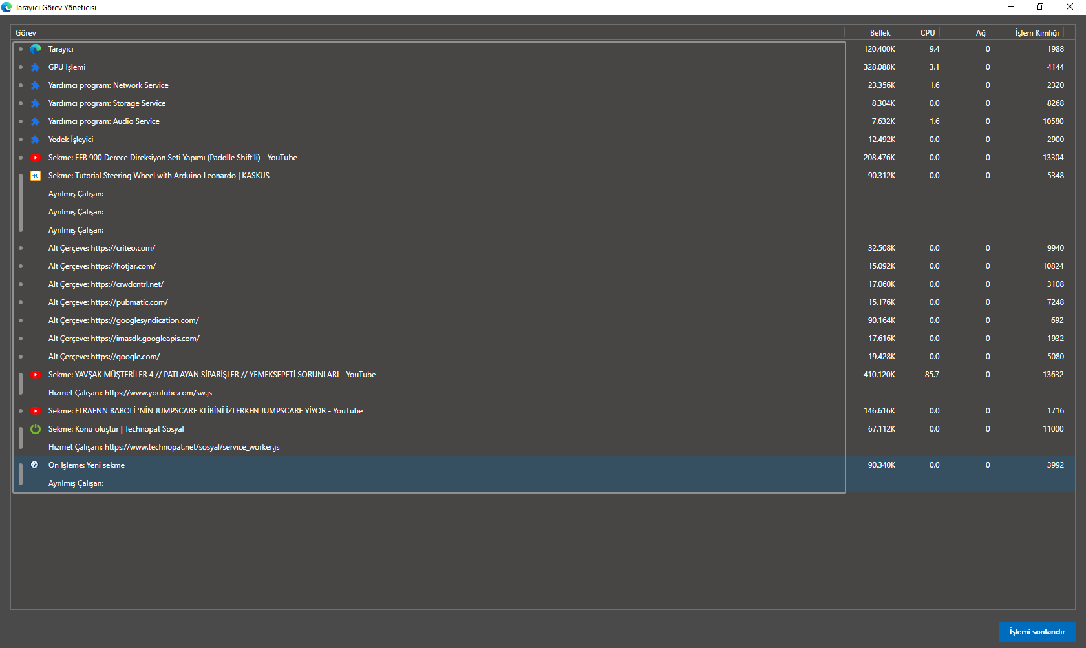Image resolution: width=1086 pixels, height=648 pixels.
Task: Click the Edge logo in the title bar
Action: 6,7
